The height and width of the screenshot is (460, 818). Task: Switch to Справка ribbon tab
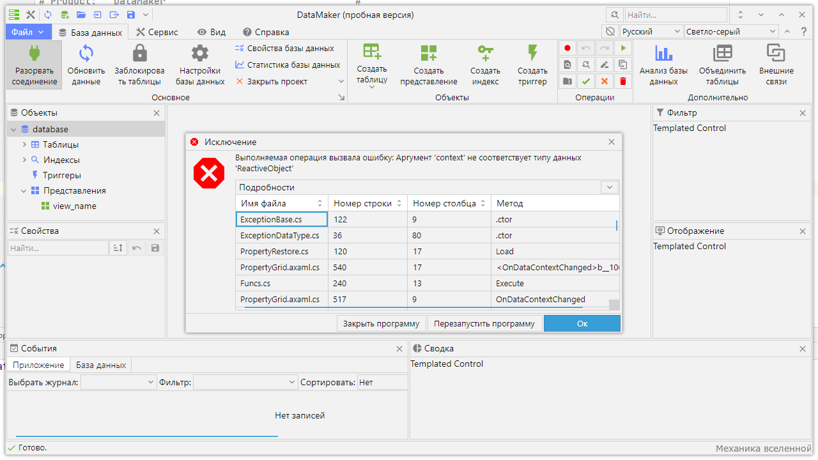point(266,32)
